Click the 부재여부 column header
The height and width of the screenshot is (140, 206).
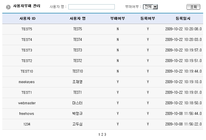point(118,19)
